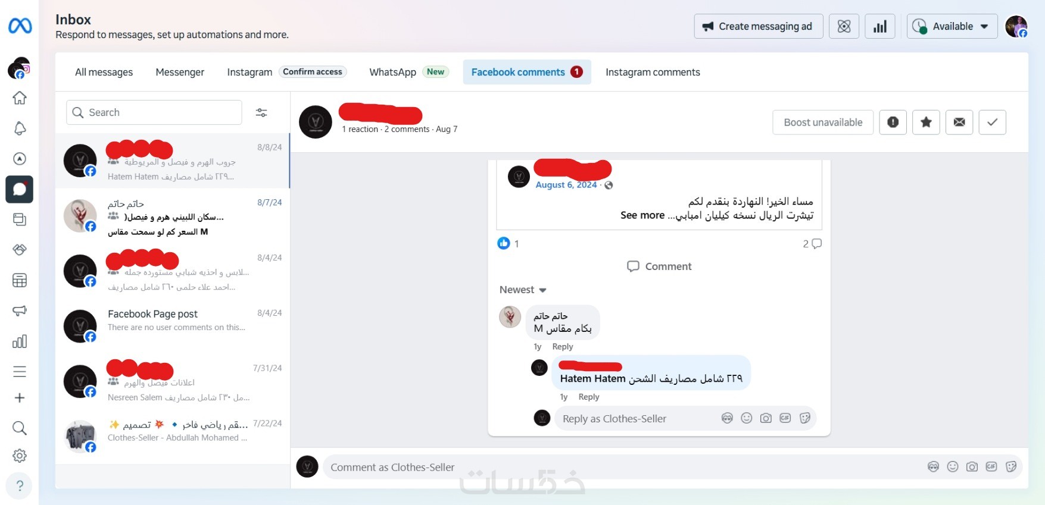This screenshot has height=505, width=1045.
Task: Mark conversation as done with checkmark
Action: click(993, 122)
